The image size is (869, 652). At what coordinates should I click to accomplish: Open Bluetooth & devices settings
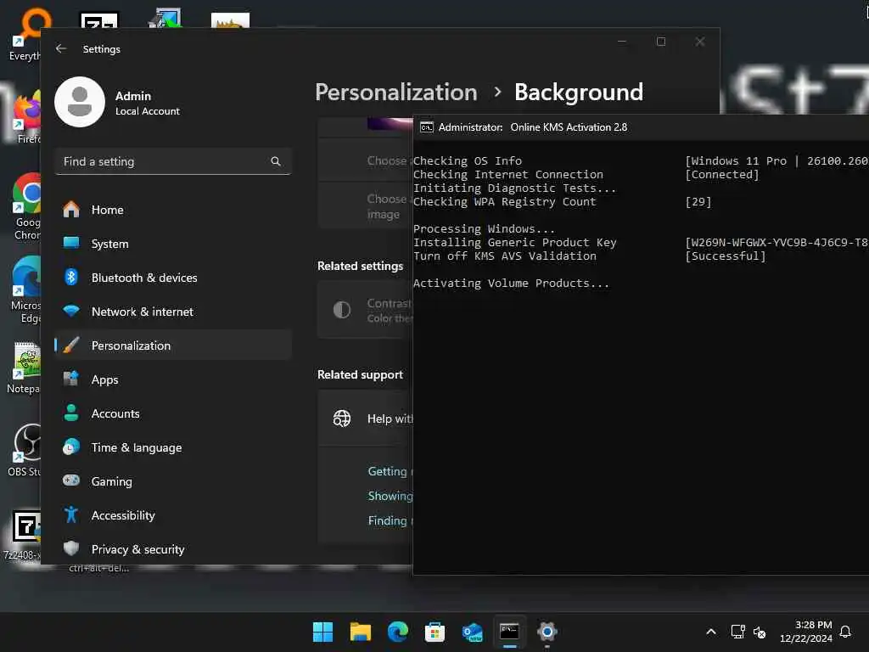[173, 278]
